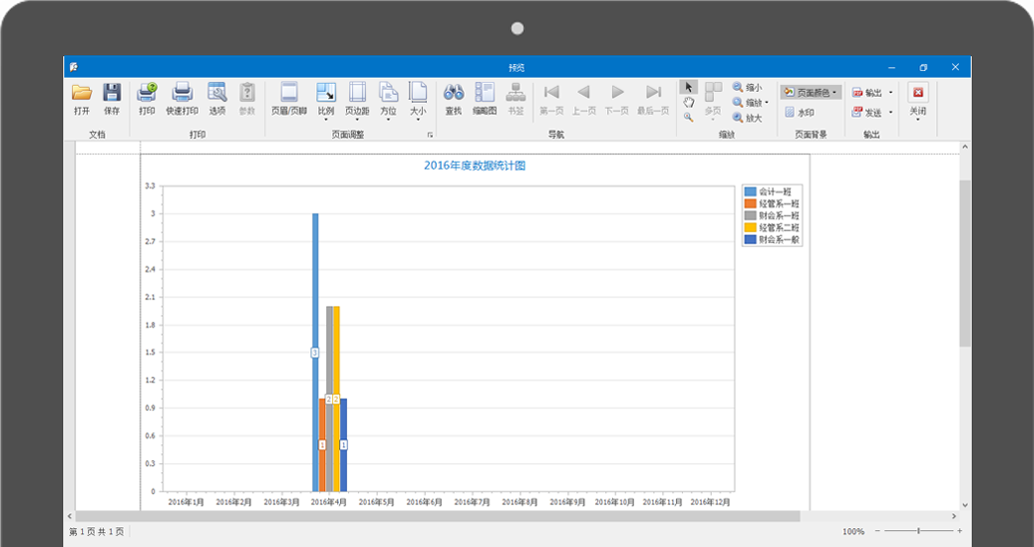Screen dimensions: 1034x547
Task: Click the 快速打印 quick print icon
Action: point(182,99)
